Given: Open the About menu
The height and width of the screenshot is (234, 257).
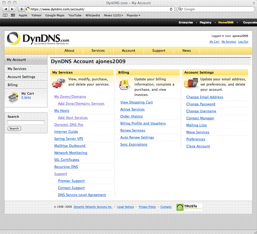Looking at the screenshot, I should pos(69,51).
